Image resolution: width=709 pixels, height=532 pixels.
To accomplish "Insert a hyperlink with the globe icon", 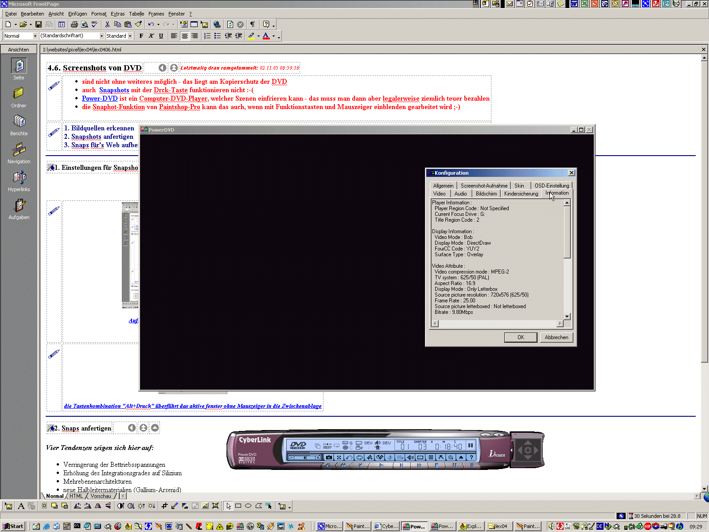I will pos(217,24).
